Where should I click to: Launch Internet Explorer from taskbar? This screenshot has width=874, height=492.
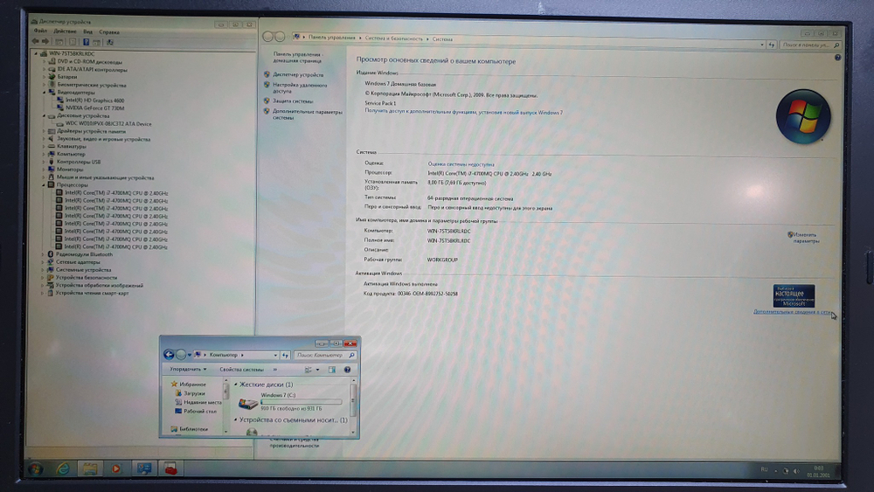(63, 468)
